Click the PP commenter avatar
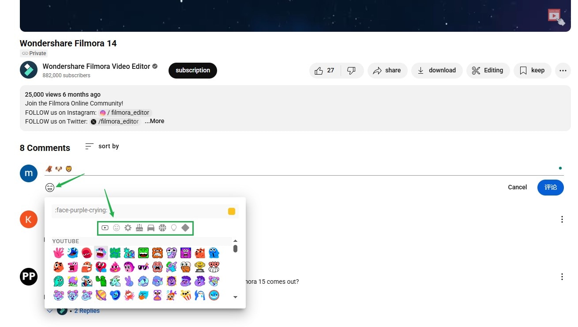Viewport: 578px width, 327px height. click(x=29, y=277)
